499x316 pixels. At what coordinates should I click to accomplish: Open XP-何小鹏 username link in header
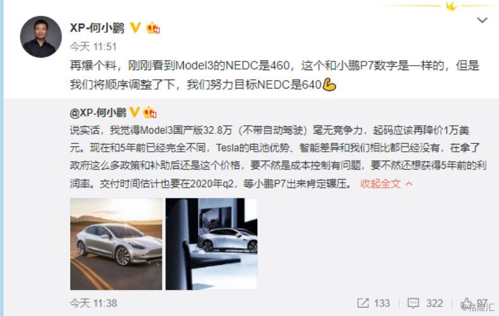tap(97, 28)
